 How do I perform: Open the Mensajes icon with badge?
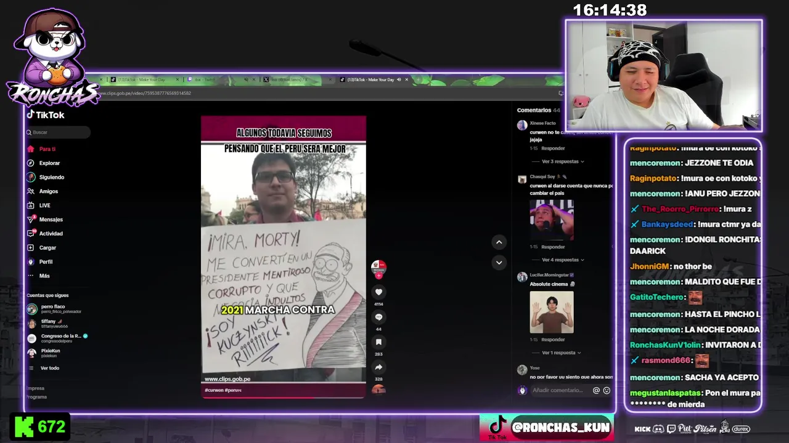(31, 219)
